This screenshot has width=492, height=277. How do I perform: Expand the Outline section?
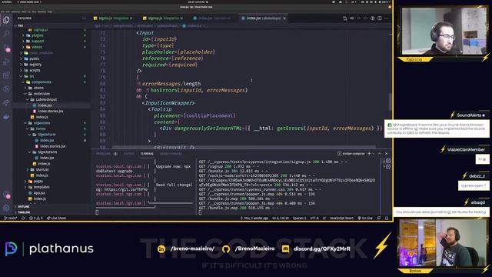[x=23, y=207]
